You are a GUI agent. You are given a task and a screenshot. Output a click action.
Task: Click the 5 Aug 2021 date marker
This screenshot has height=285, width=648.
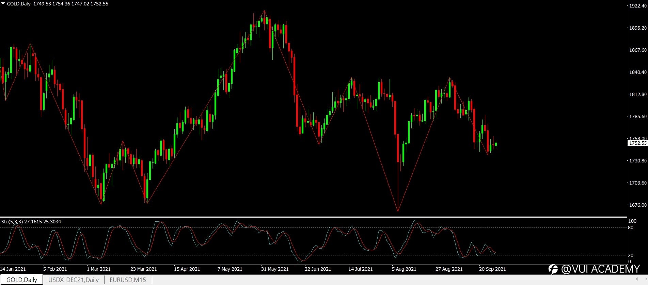(x=404, y=269)
